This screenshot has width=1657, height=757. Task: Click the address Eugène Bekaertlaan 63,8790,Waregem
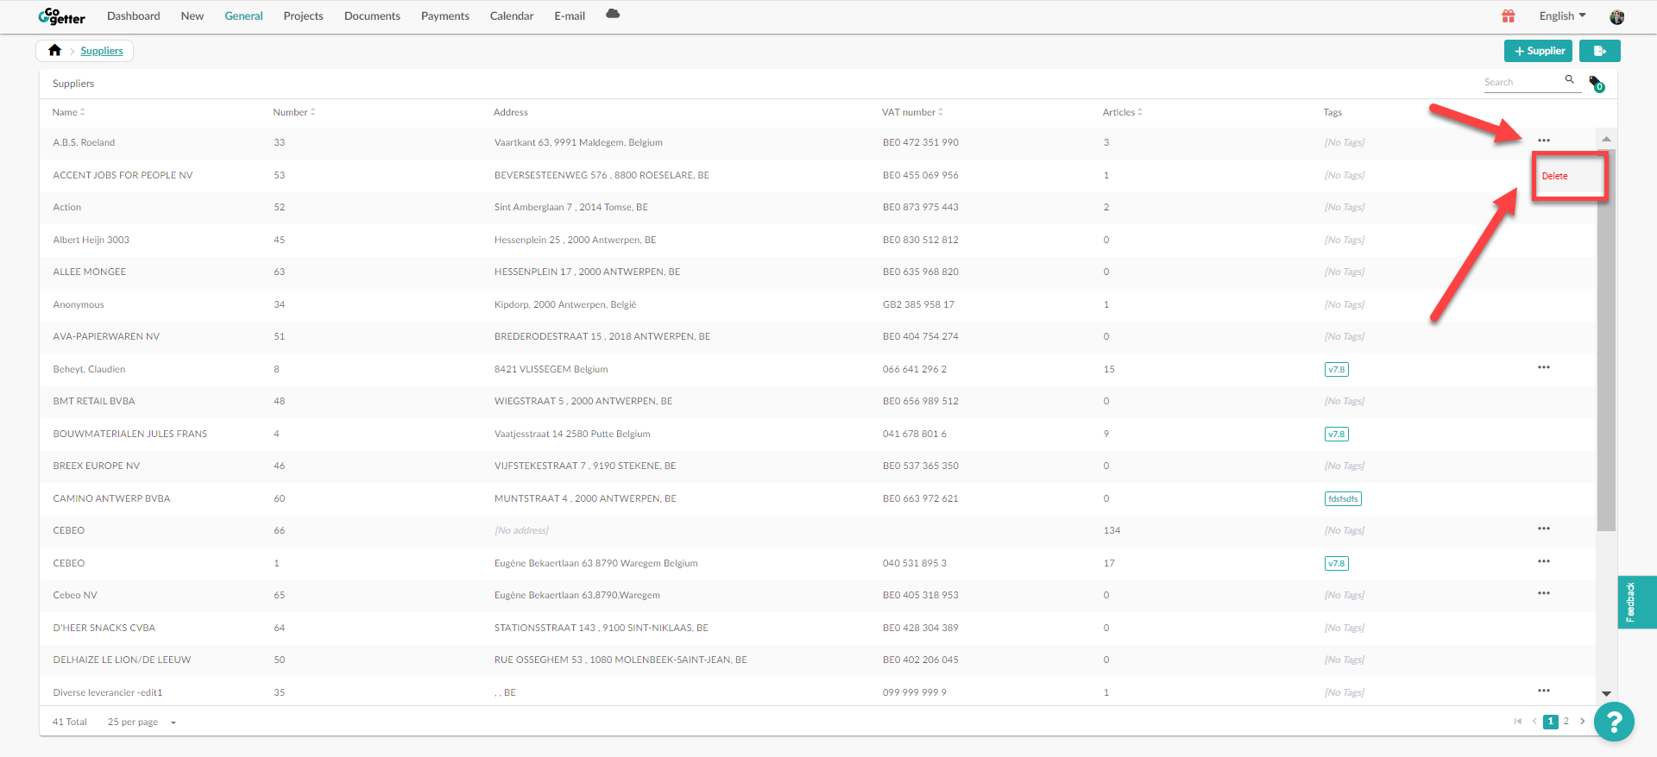577,595
